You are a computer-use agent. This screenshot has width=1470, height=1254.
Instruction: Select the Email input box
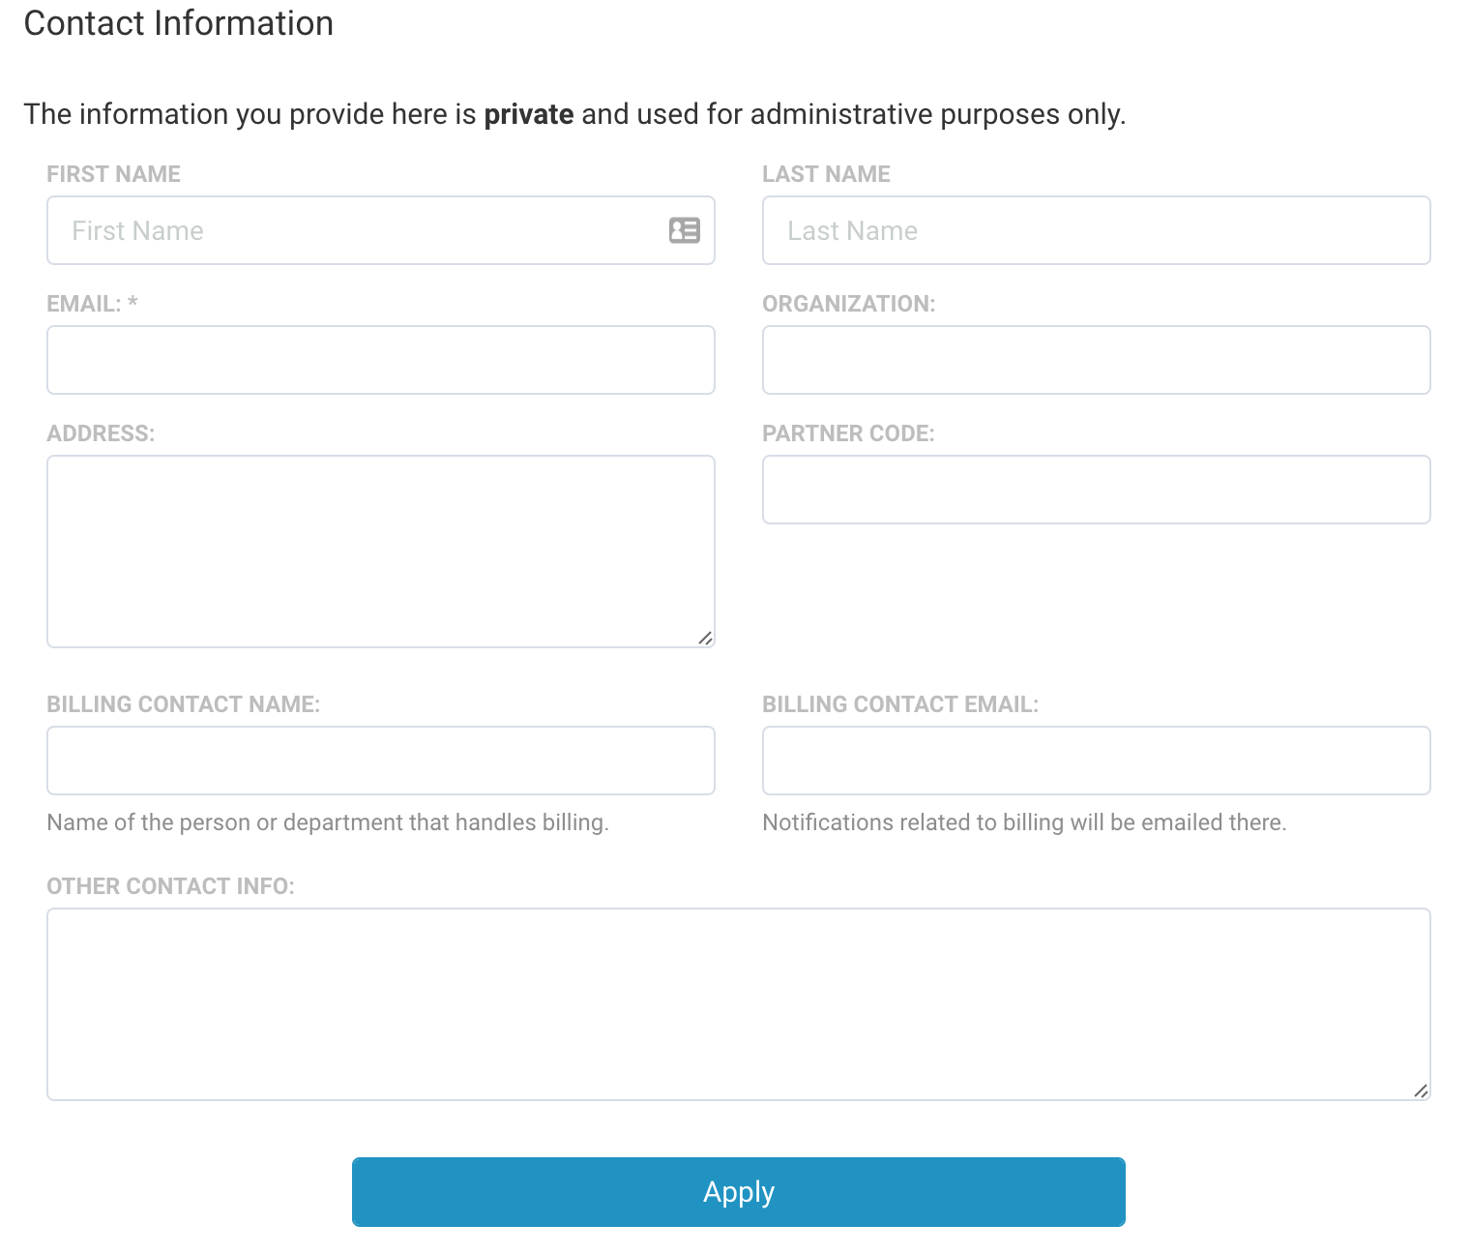click(x=380, y=360)
